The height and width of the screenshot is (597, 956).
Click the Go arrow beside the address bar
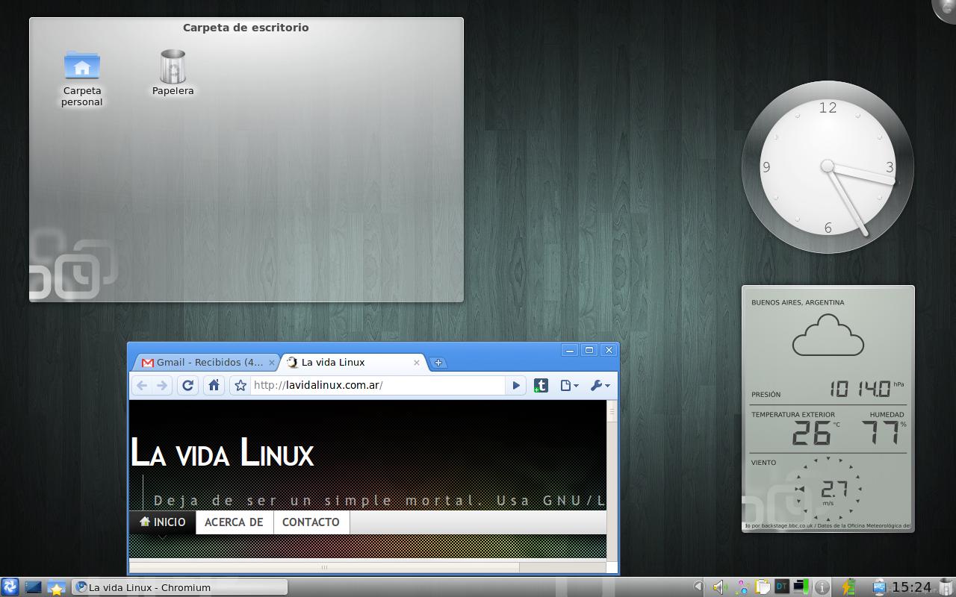pos(515,385)
